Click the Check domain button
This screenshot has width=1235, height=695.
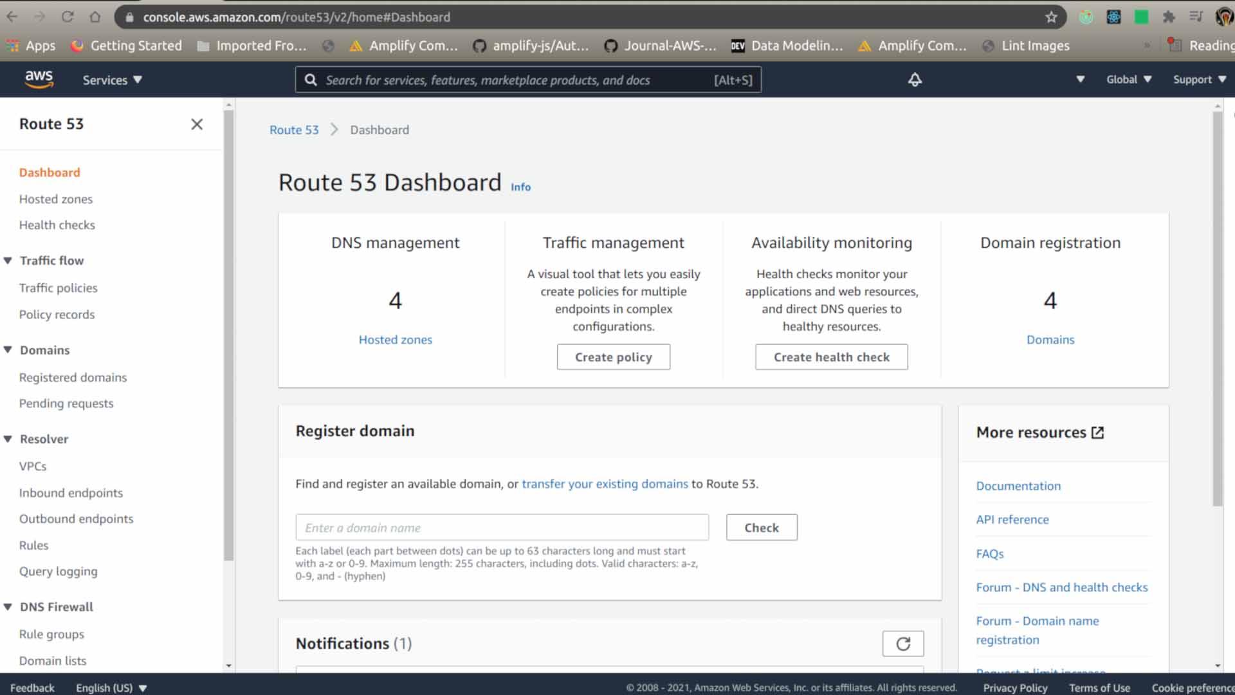click(x=762, y=528)
